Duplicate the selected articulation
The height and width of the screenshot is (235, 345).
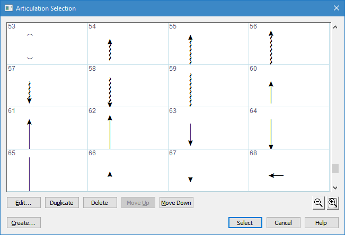point(62,203)
